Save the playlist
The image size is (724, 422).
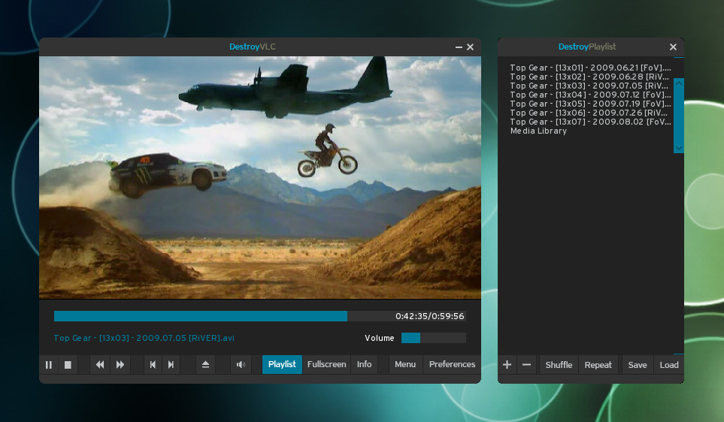(638, 365)
